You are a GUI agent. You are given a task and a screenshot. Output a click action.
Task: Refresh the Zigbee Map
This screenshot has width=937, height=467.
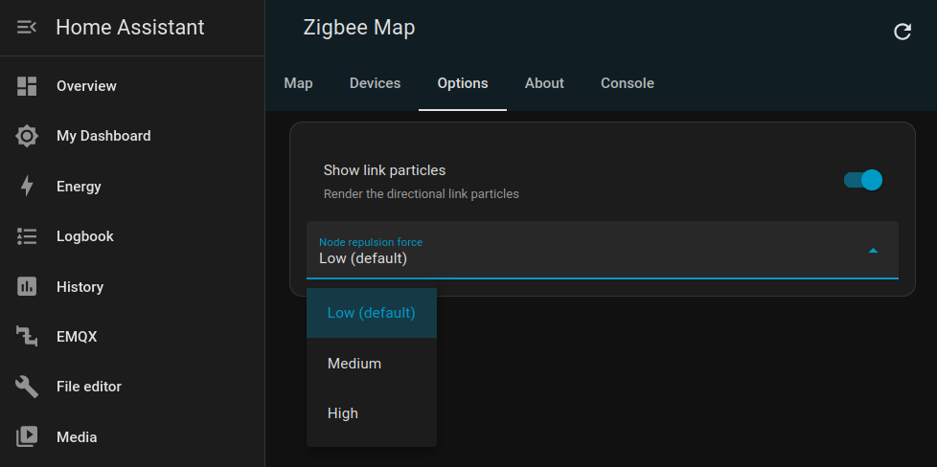[902, 32]
